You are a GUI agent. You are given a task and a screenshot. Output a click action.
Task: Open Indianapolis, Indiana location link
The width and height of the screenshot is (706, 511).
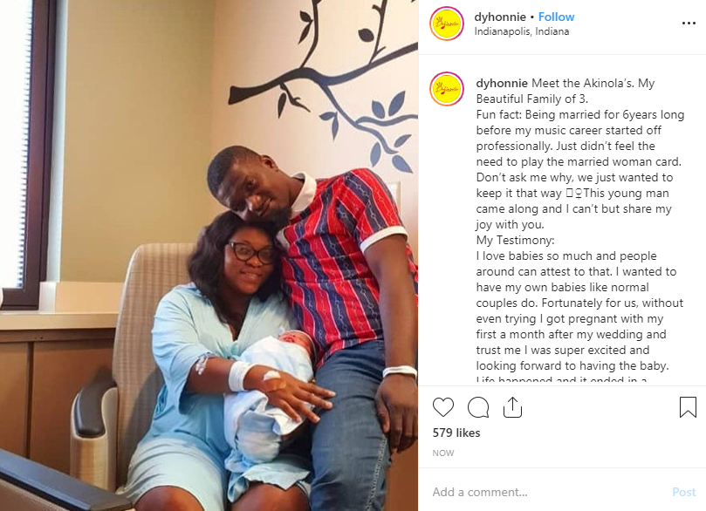pos(521,31)
